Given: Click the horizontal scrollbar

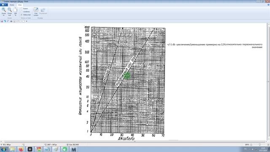Looking at the screenshot, I should click(135, 141).
